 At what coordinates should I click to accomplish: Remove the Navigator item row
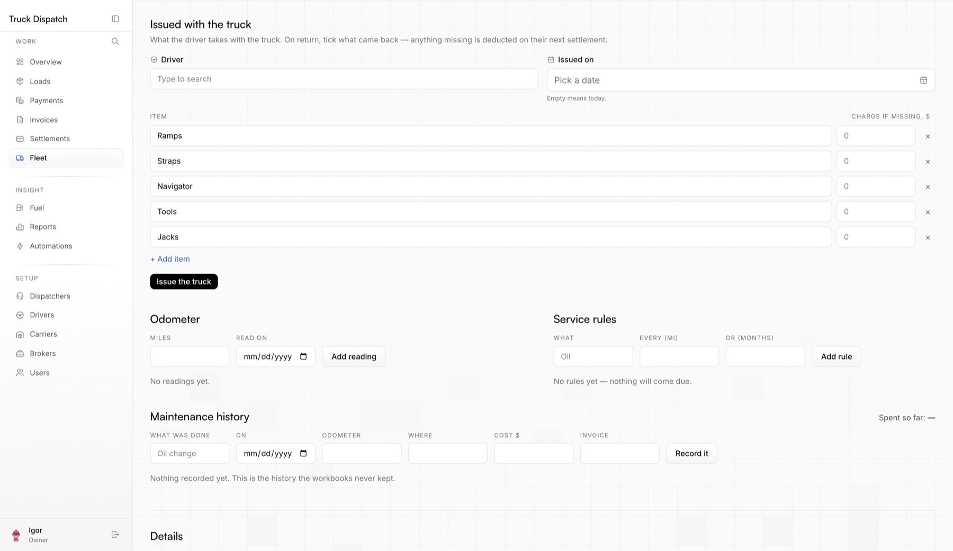point(928,187)
